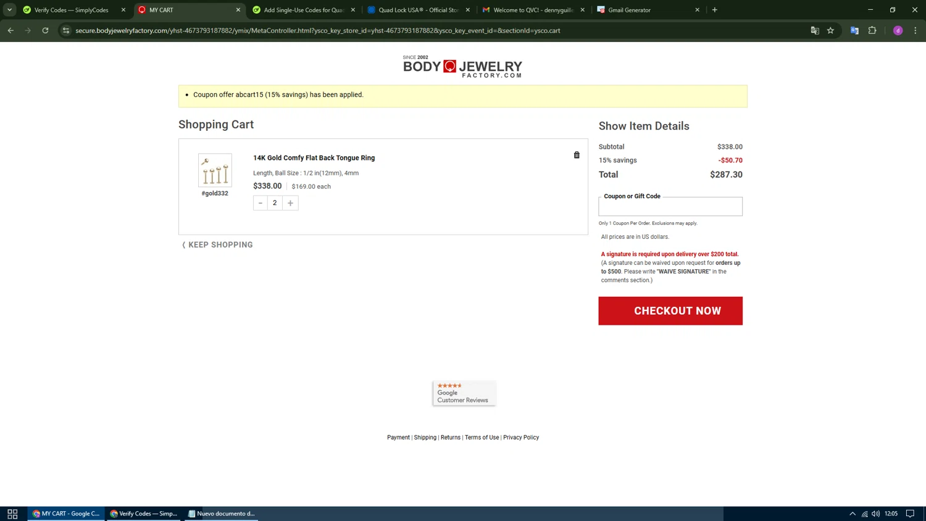Open the Google Customer Reviews badge

464,393
